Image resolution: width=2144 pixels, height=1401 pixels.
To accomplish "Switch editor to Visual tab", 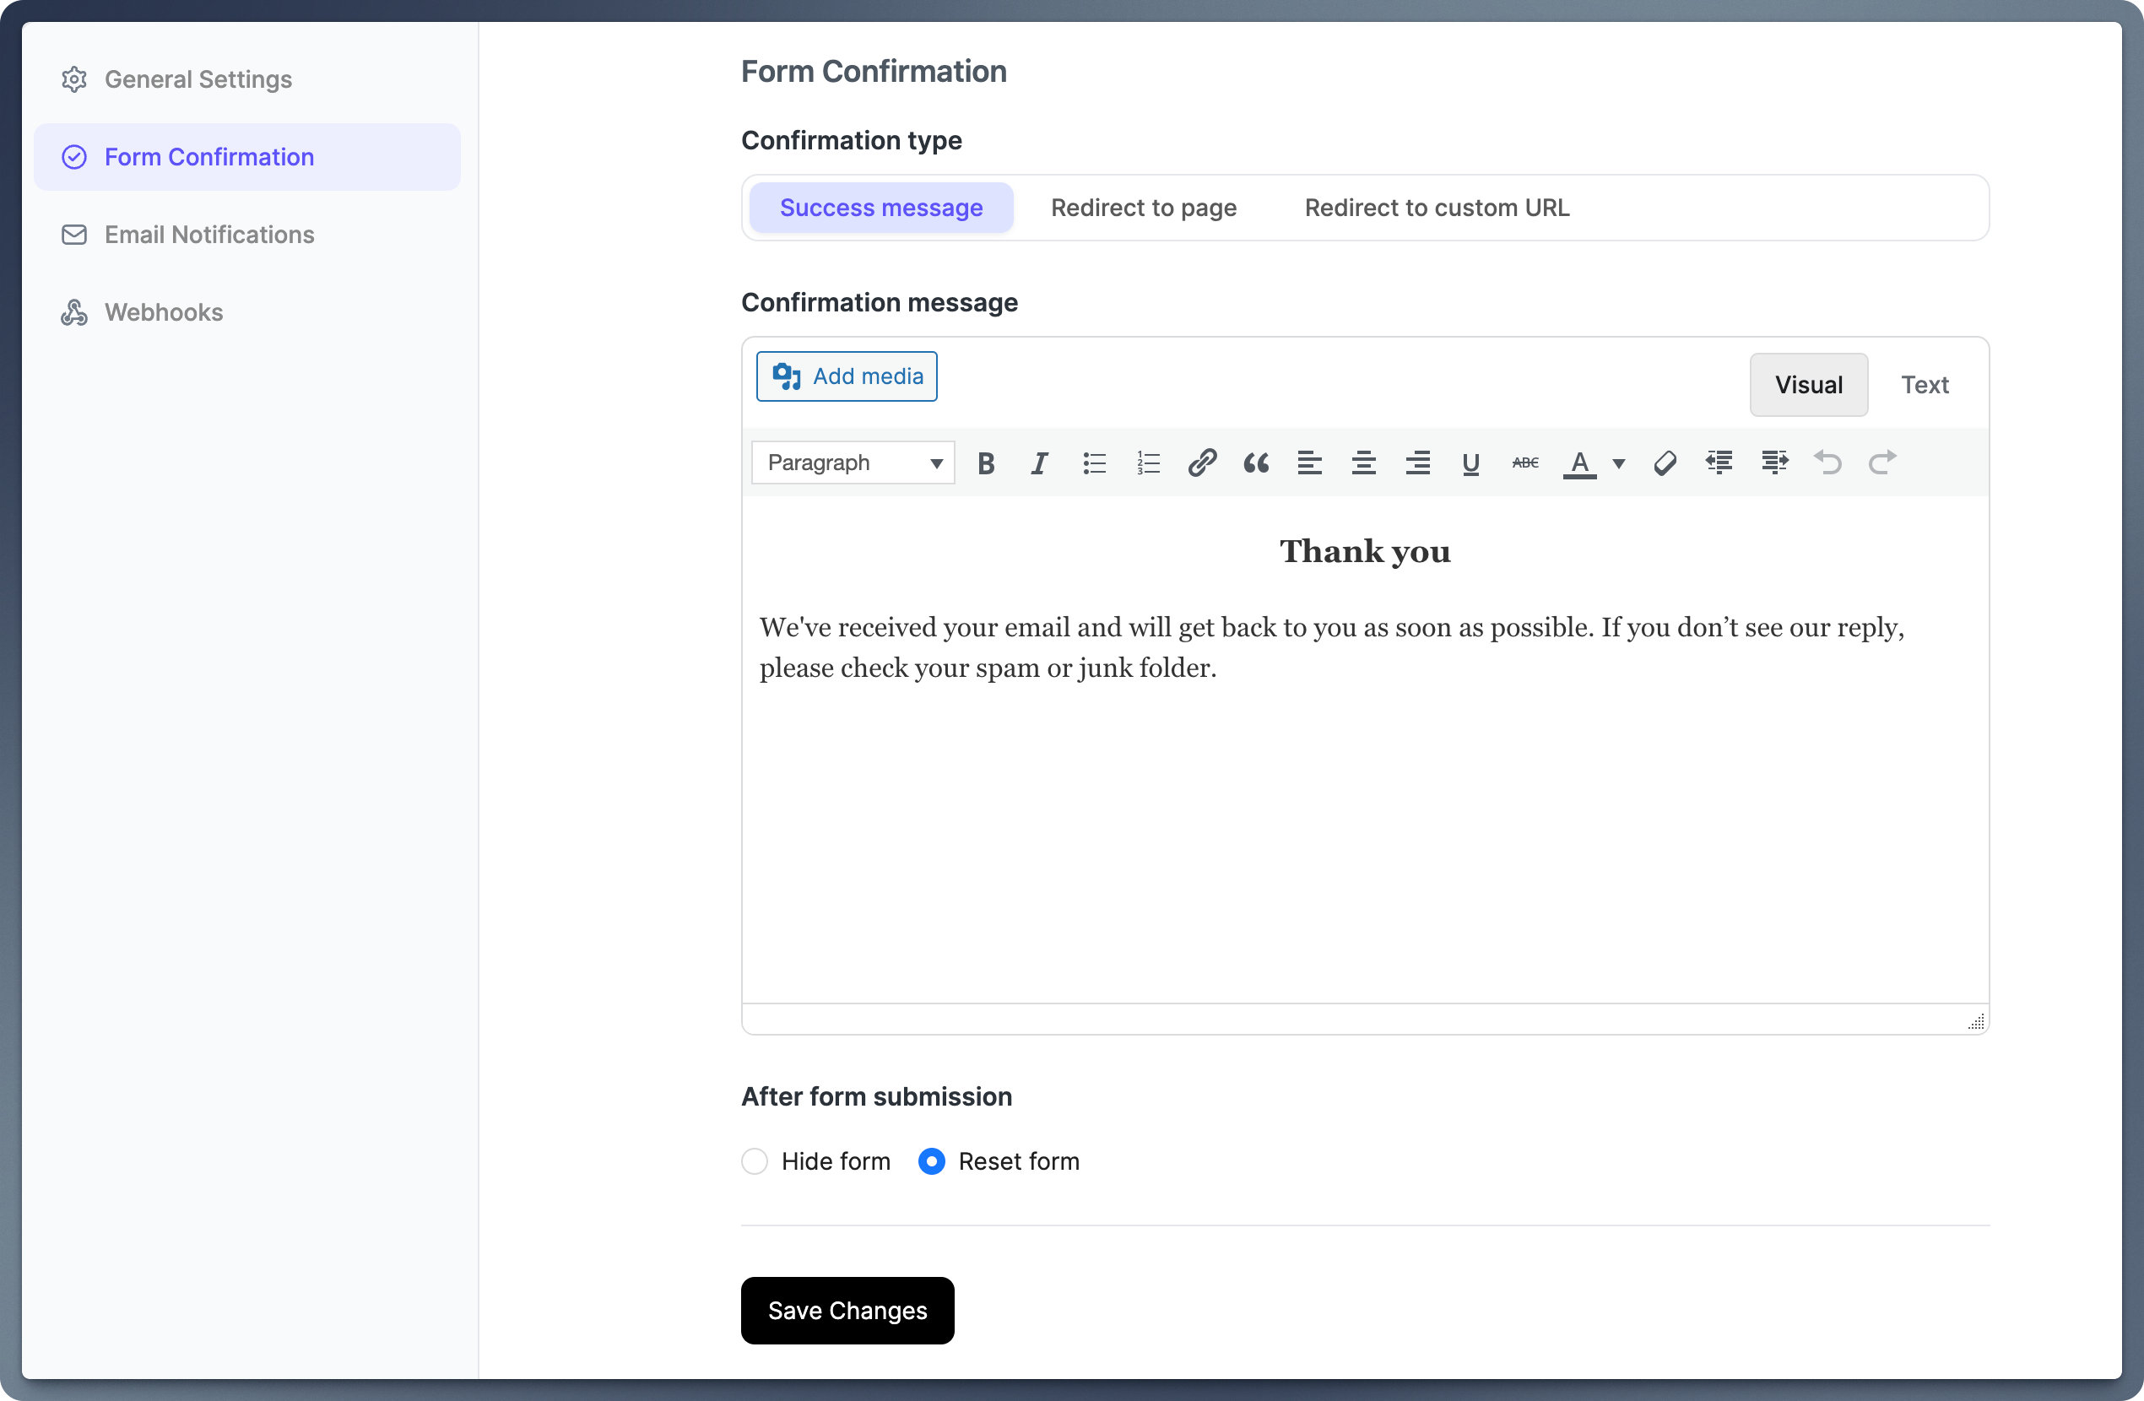I will 1808,385.
